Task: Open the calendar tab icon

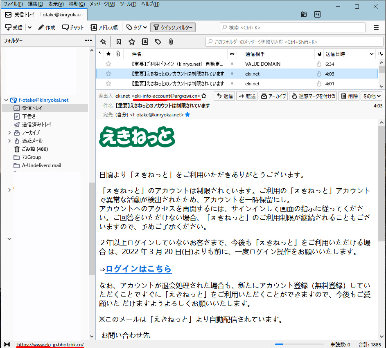Action: (304, 14)
